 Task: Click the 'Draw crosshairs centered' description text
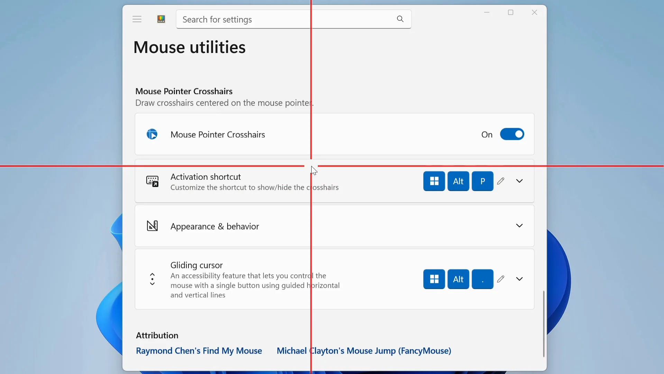click(224, 103)
